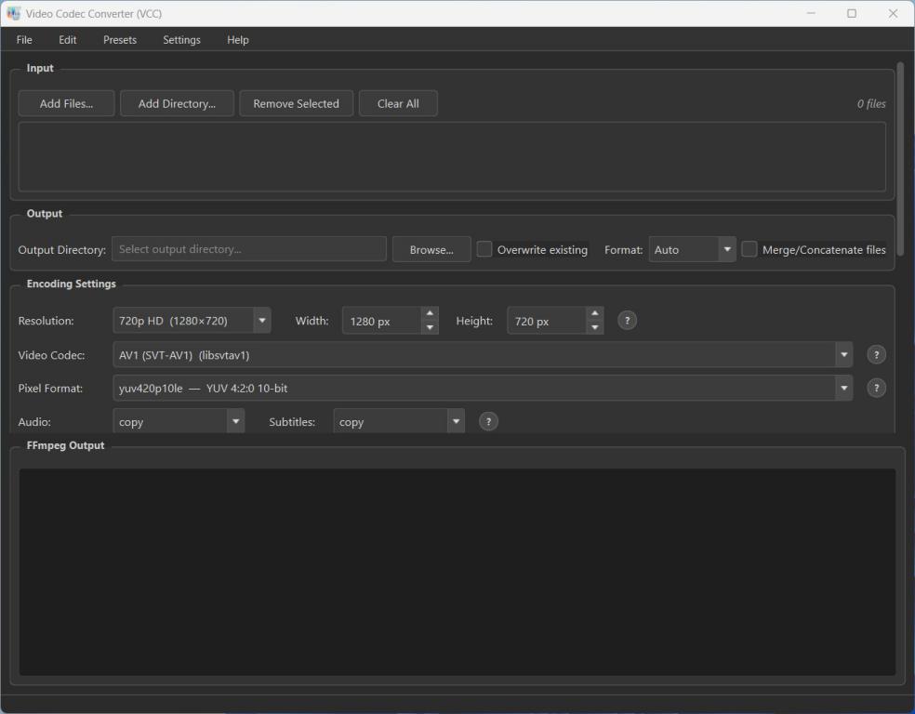Decrease Height with the down arrow
The width and height of the screenshot is (915, 714).
(x=595, y=327)
